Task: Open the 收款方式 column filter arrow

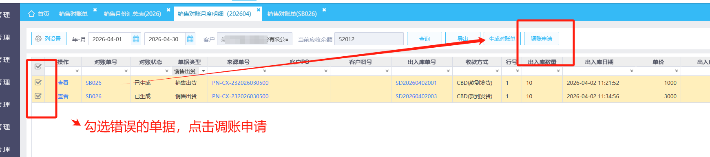Action: [497, 71]
